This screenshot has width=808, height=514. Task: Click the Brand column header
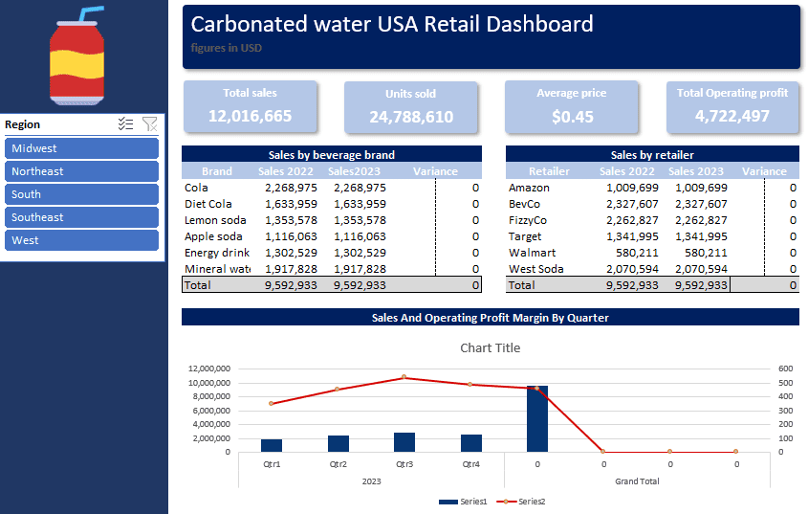click(216, 171)
